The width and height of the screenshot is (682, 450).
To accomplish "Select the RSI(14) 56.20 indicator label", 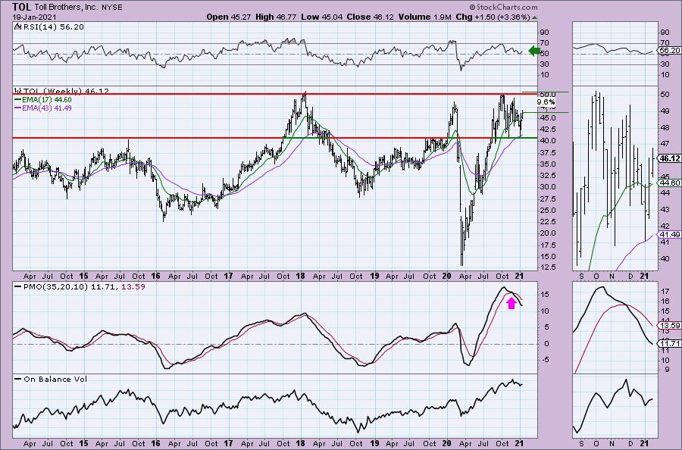I will pyautogui.click(x=49, y=27).
